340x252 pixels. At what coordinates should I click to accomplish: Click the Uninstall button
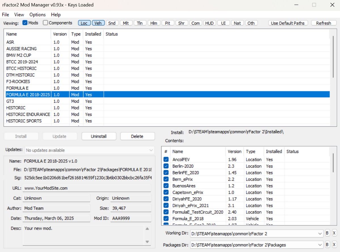tap(99, 136)
